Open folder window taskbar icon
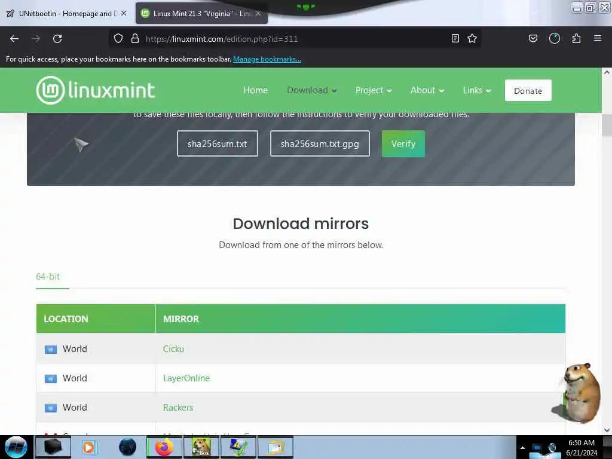612x459 pixels. click(275, 447)
